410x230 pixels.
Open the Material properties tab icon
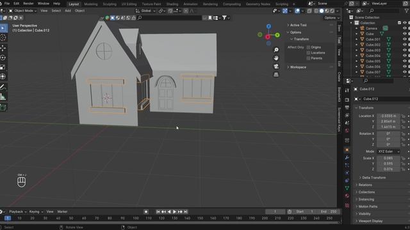point(347,195)
